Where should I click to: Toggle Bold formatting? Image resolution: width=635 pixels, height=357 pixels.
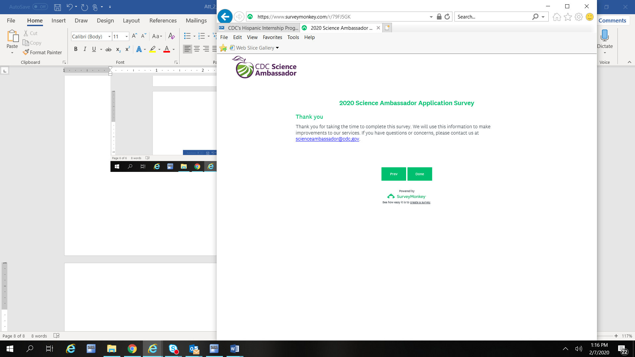coord(76,49)
